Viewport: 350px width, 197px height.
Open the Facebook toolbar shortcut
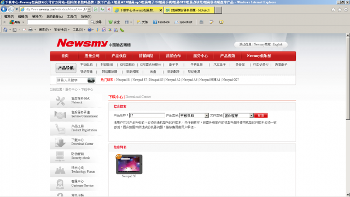[x=161, y=22]
